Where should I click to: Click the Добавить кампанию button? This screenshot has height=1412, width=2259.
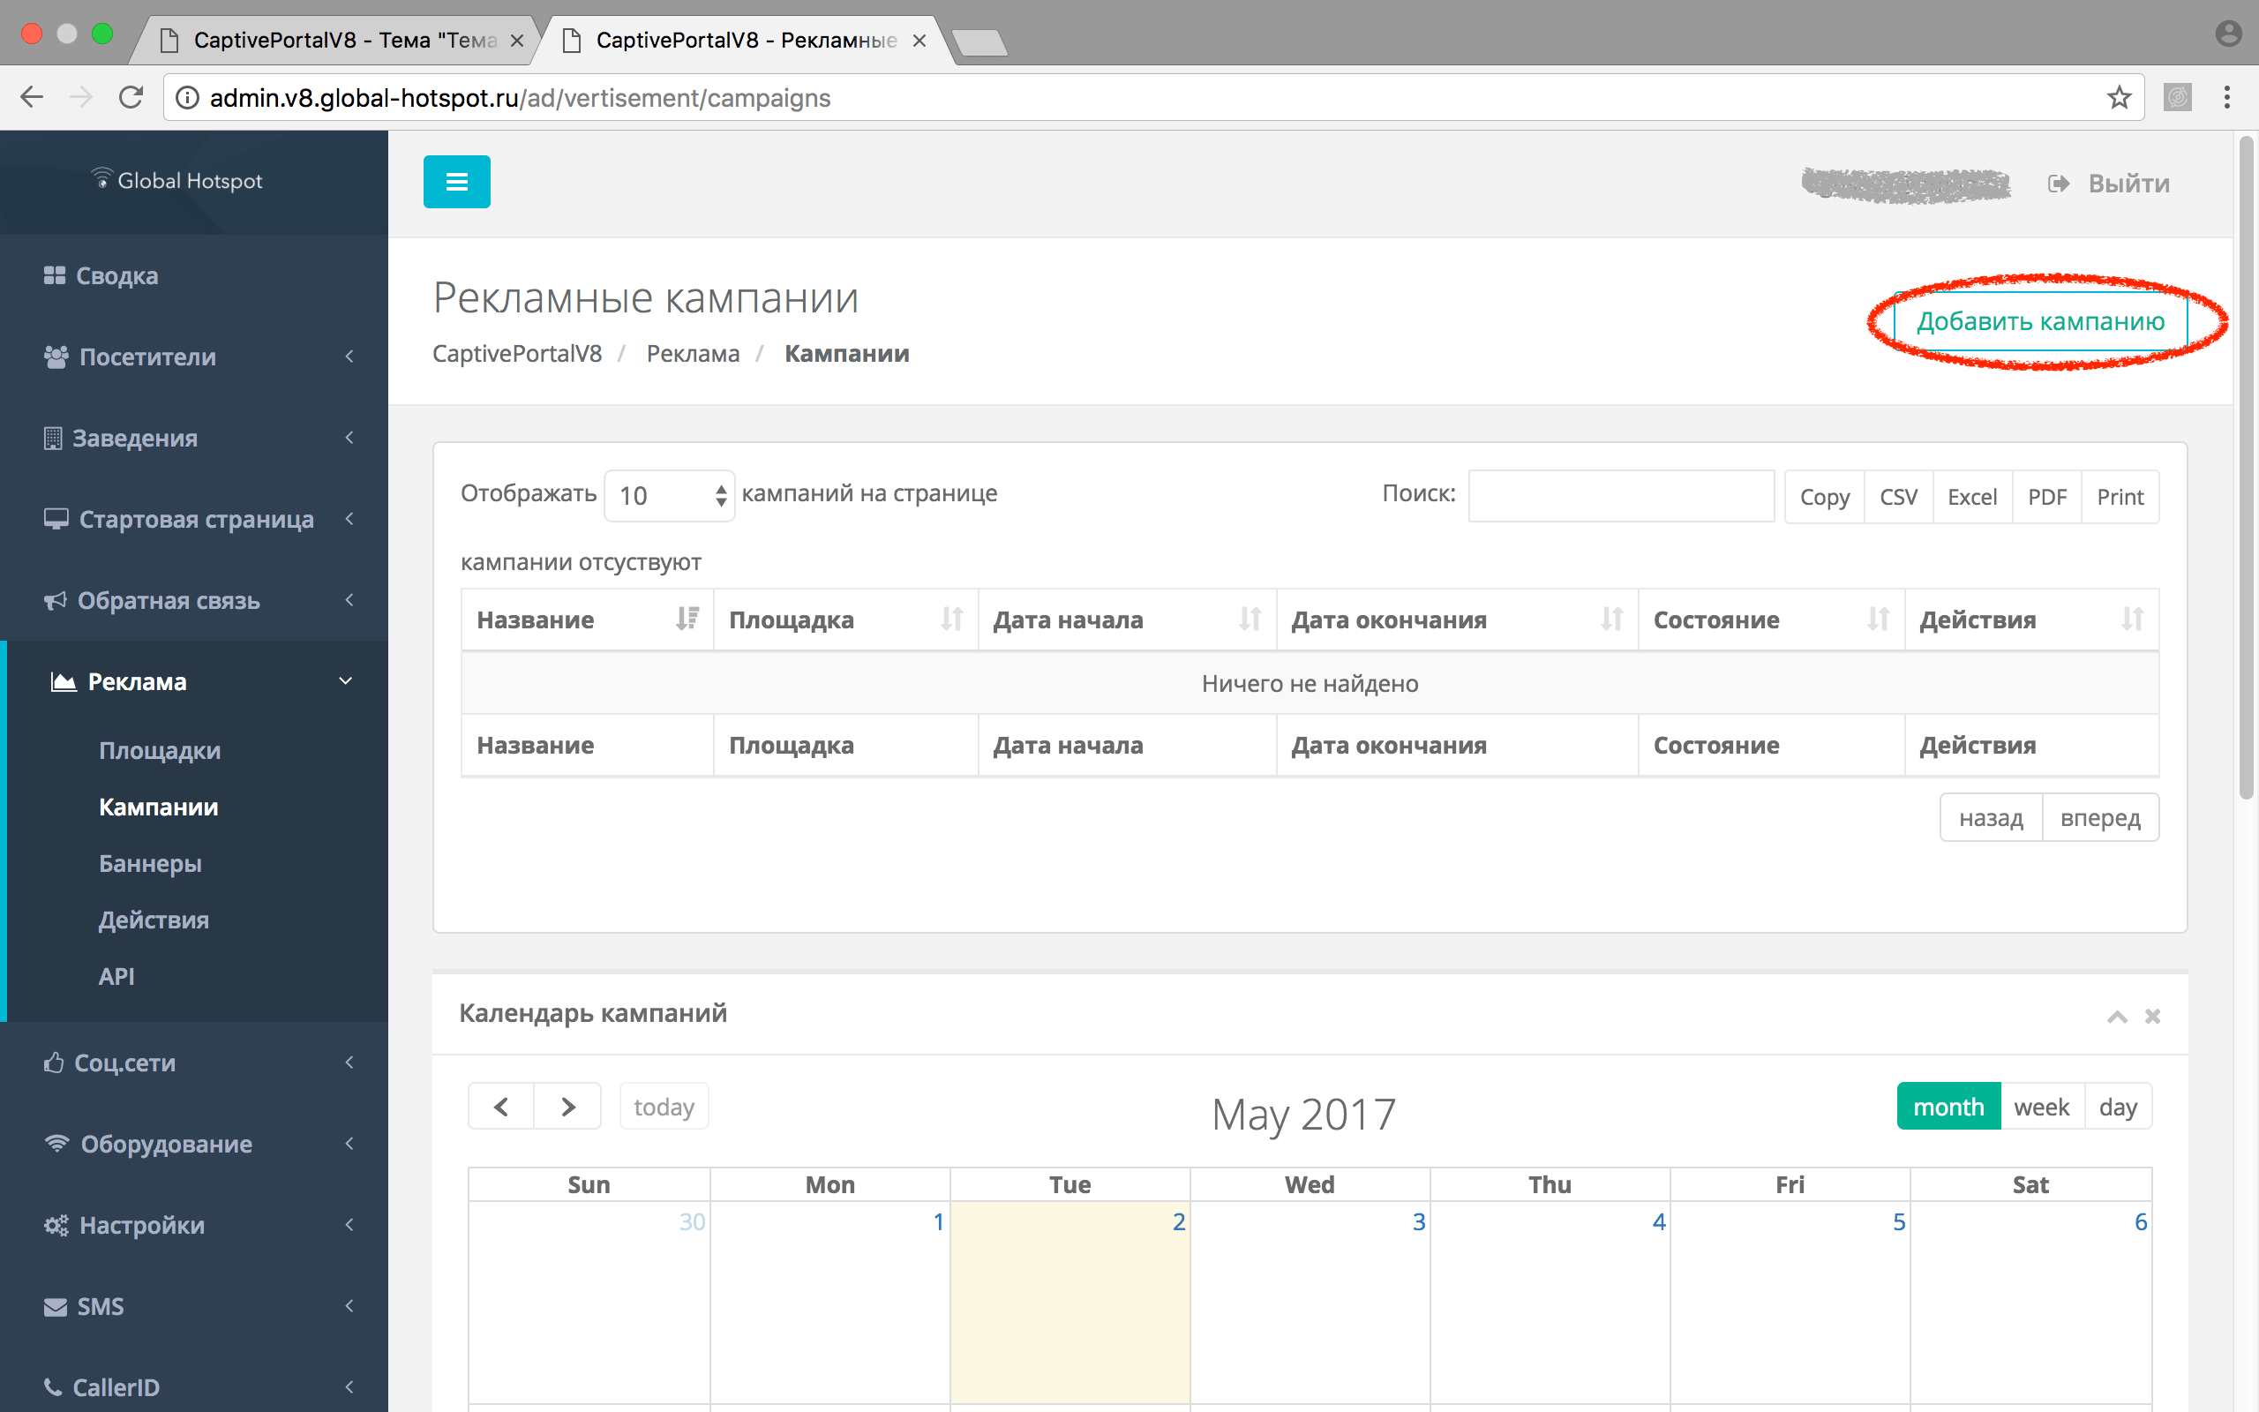[x=2041, y=320]
